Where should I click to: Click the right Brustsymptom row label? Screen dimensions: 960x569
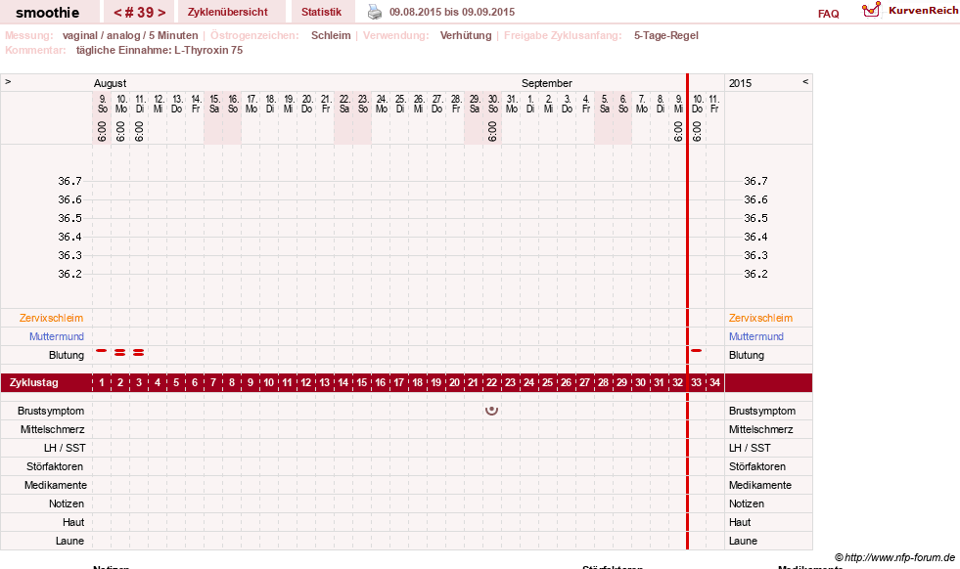[762, 411]
